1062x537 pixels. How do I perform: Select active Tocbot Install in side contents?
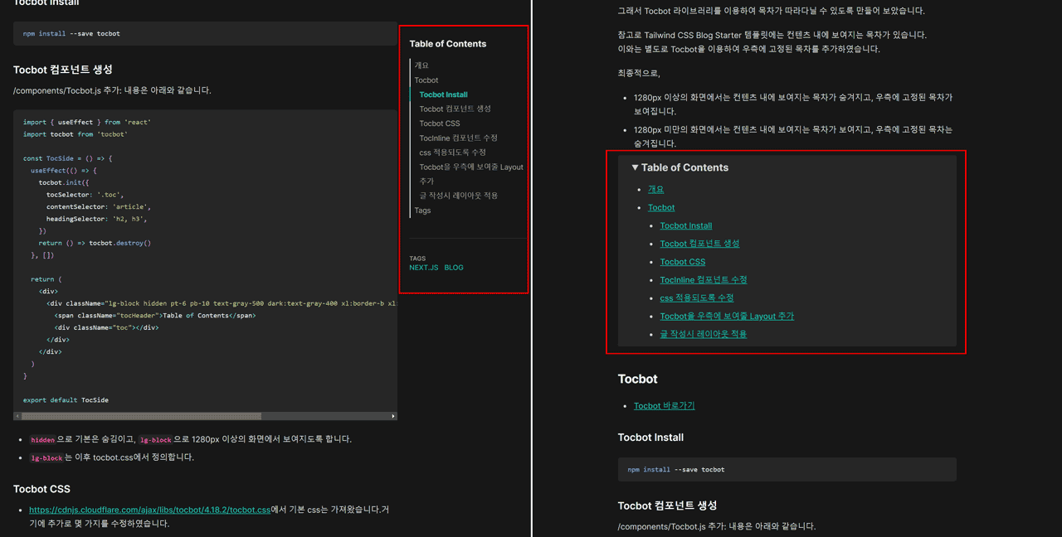point(443,94)
